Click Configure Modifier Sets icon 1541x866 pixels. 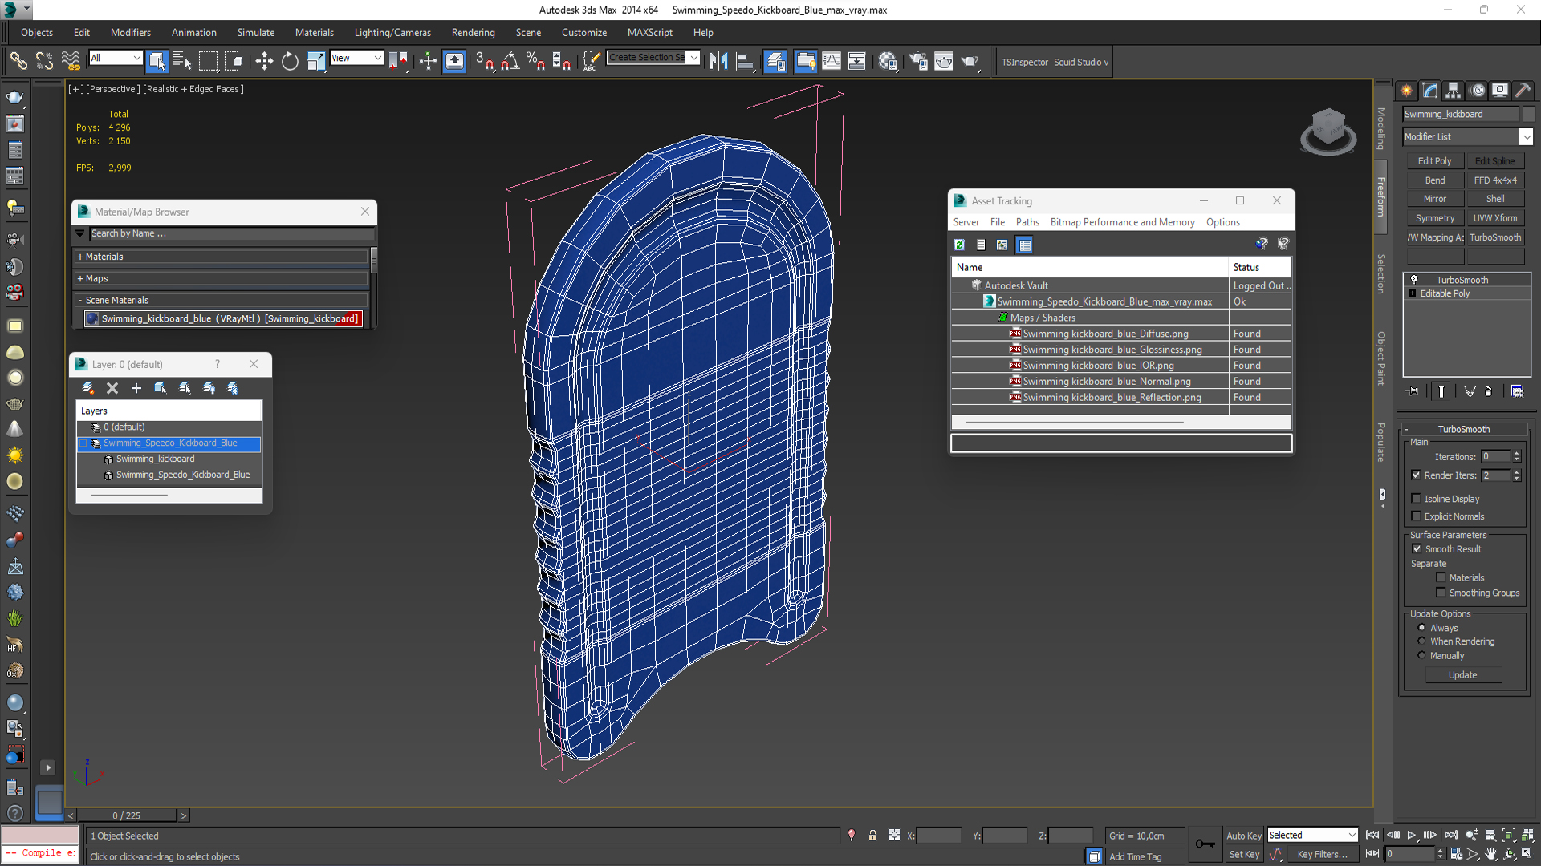1517,391
